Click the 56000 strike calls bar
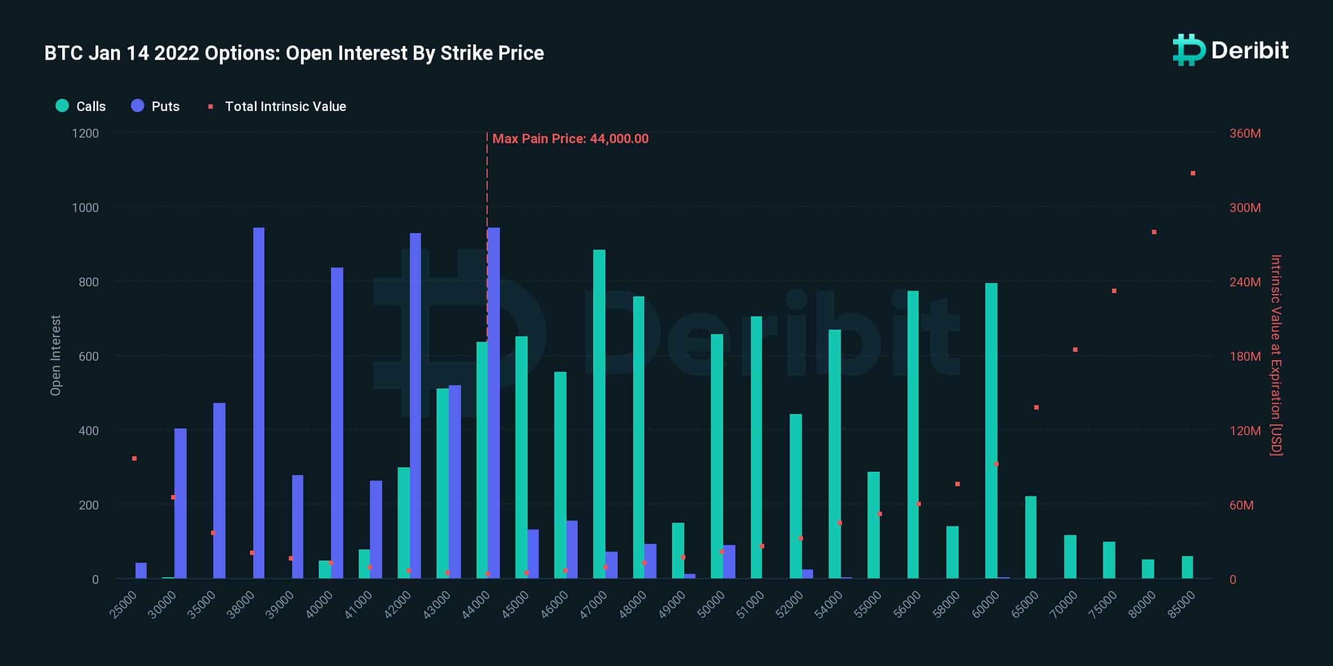This screenshot has width=1333, height=666. (x=913, y=435)
